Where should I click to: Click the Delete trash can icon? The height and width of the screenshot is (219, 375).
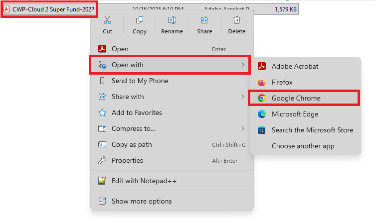(237, 20)
